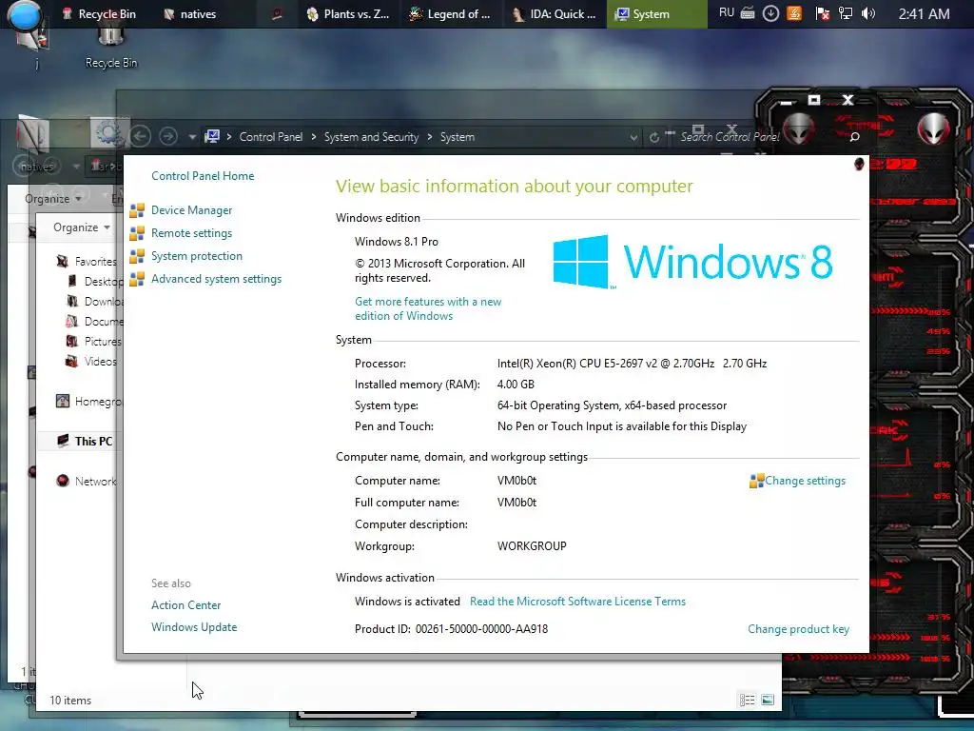Open Organize dropdown in rear Explorer window
The height and width of the screenshot is (731, 974).
point(53,199)
